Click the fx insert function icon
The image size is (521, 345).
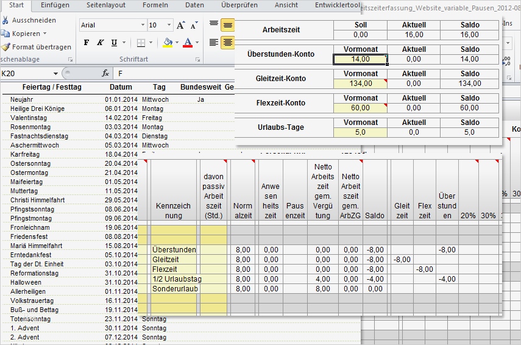pos(105,73)
